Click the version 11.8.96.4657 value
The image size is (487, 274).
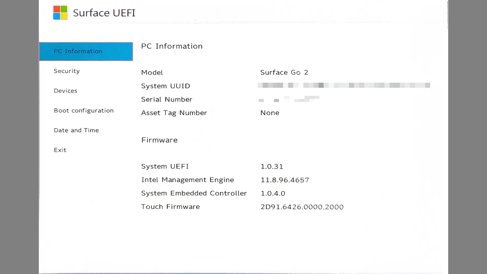tap(285, 180)
